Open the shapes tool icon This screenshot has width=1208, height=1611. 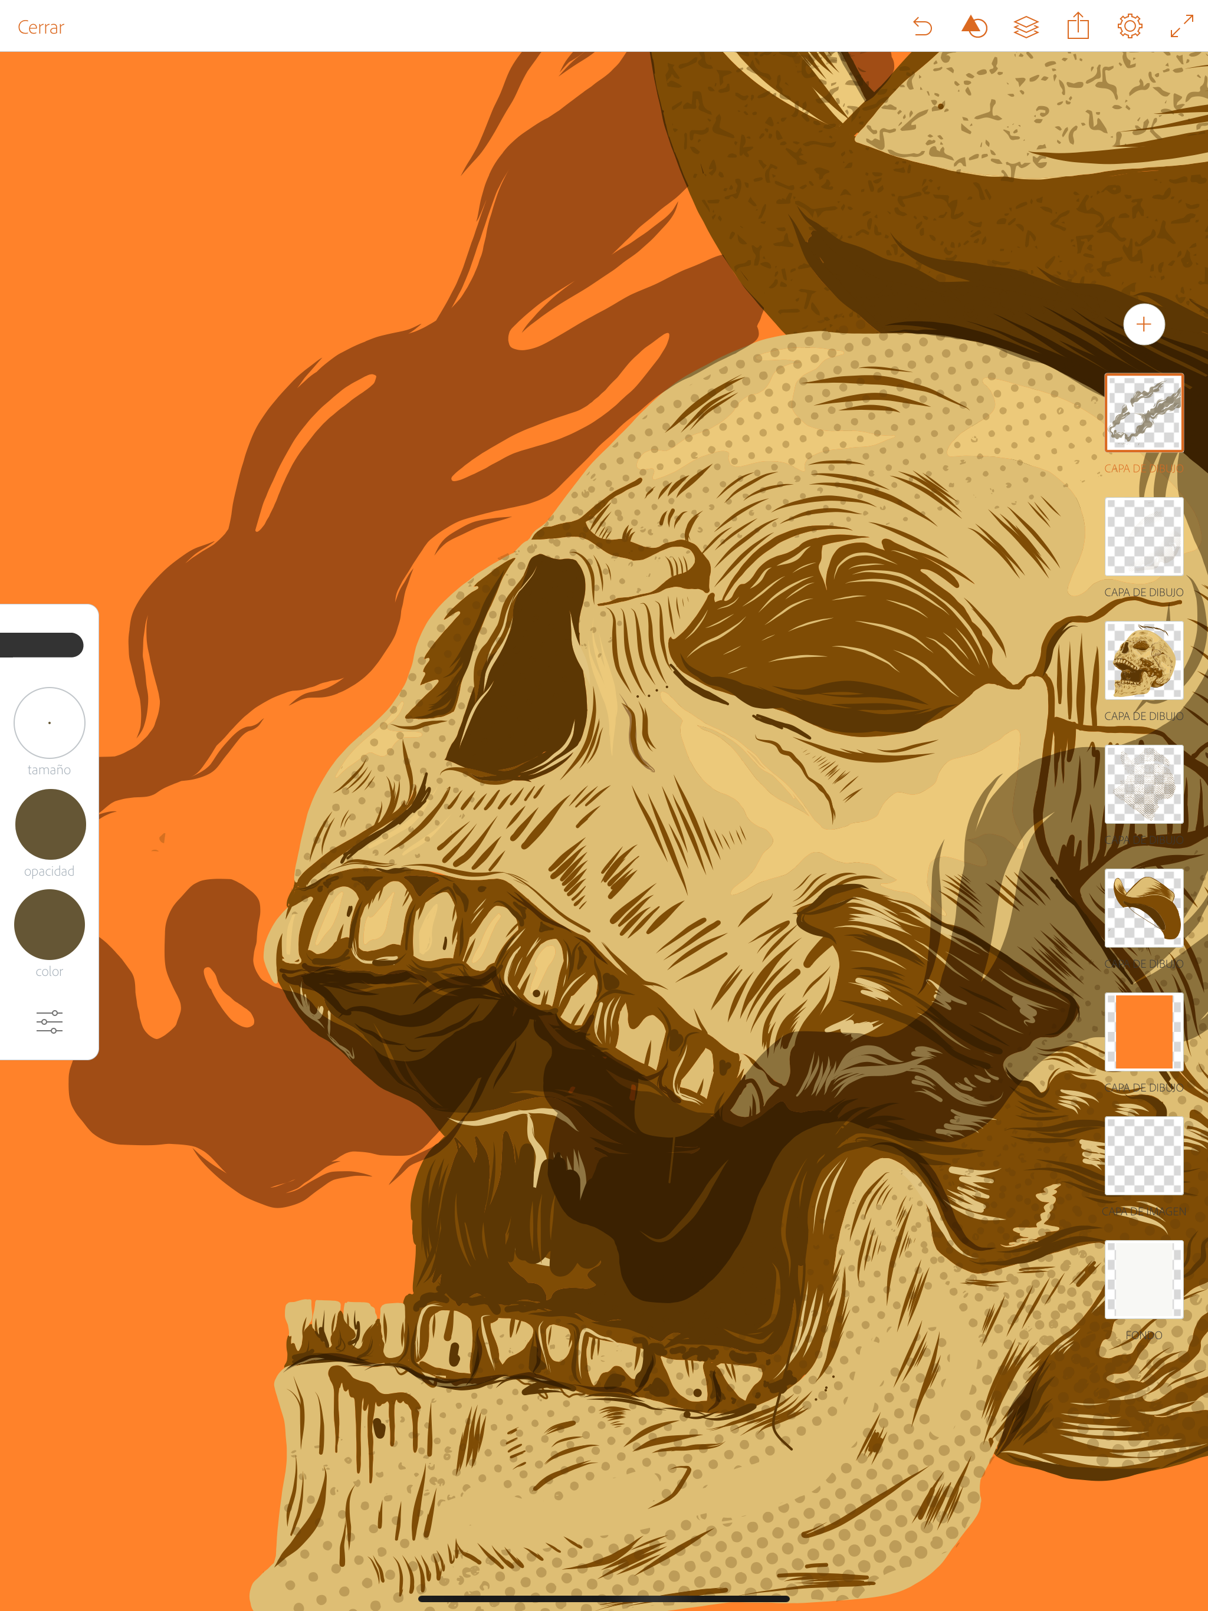pos(974,27)
